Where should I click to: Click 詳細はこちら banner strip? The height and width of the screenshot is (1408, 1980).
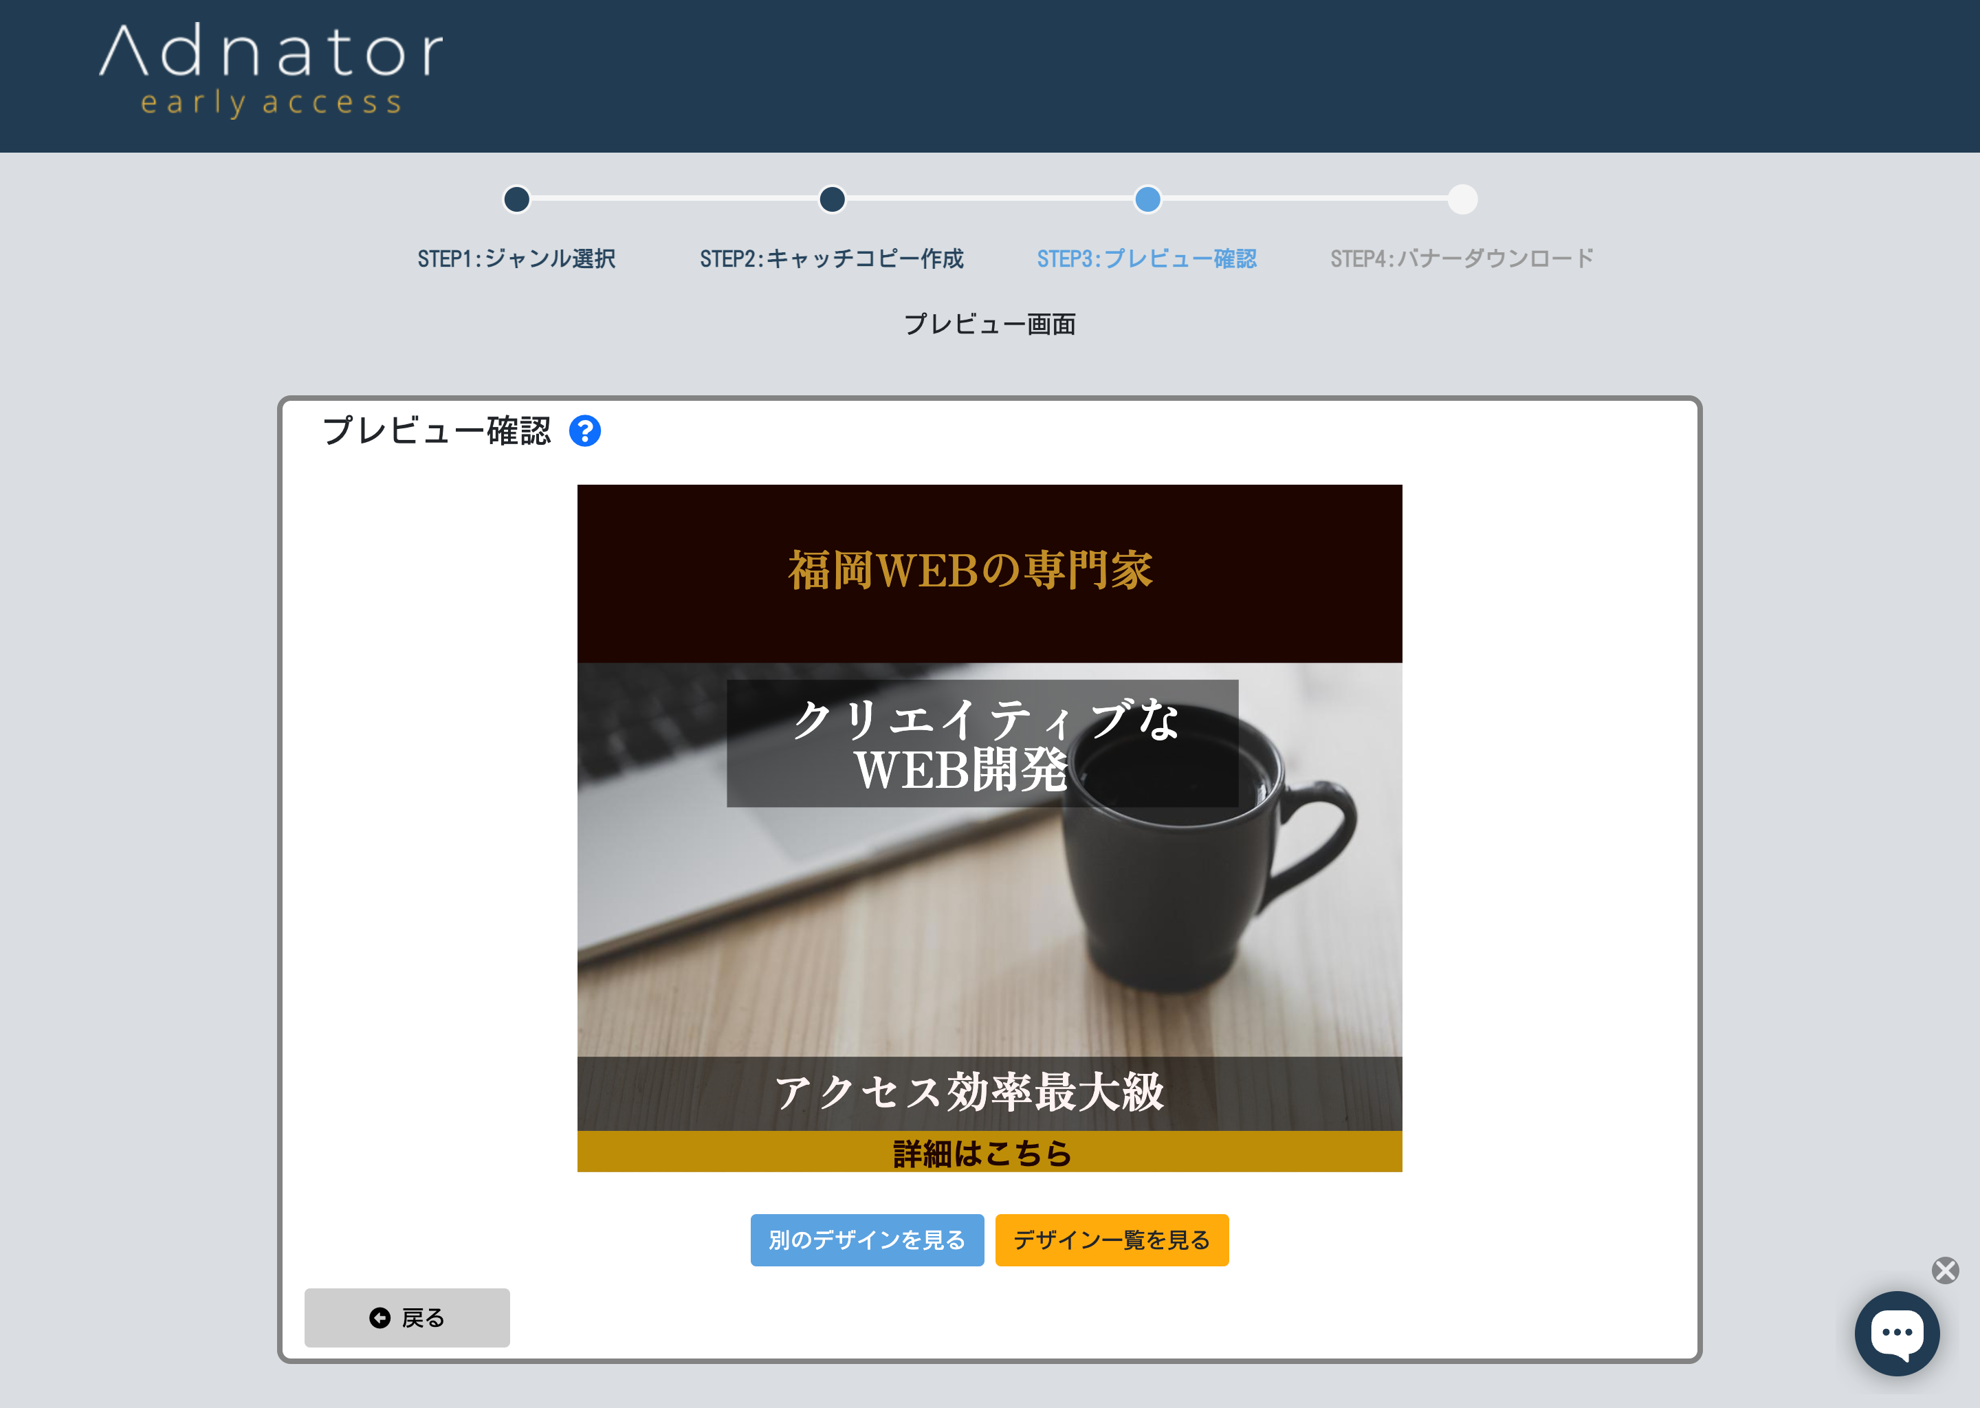click(989, 1152)
